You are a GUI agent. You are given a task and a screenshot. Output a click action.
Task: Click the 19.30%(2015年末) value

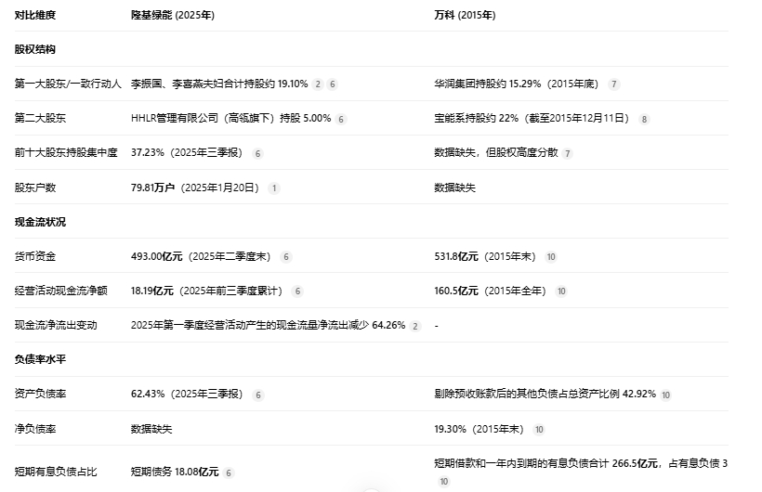(479, 429)
